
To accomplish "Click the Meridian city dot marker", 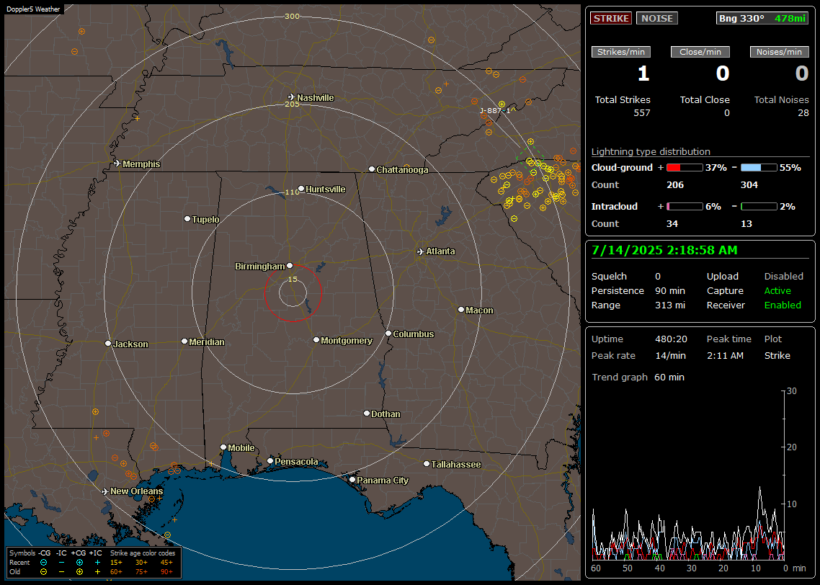I will 184,341.
